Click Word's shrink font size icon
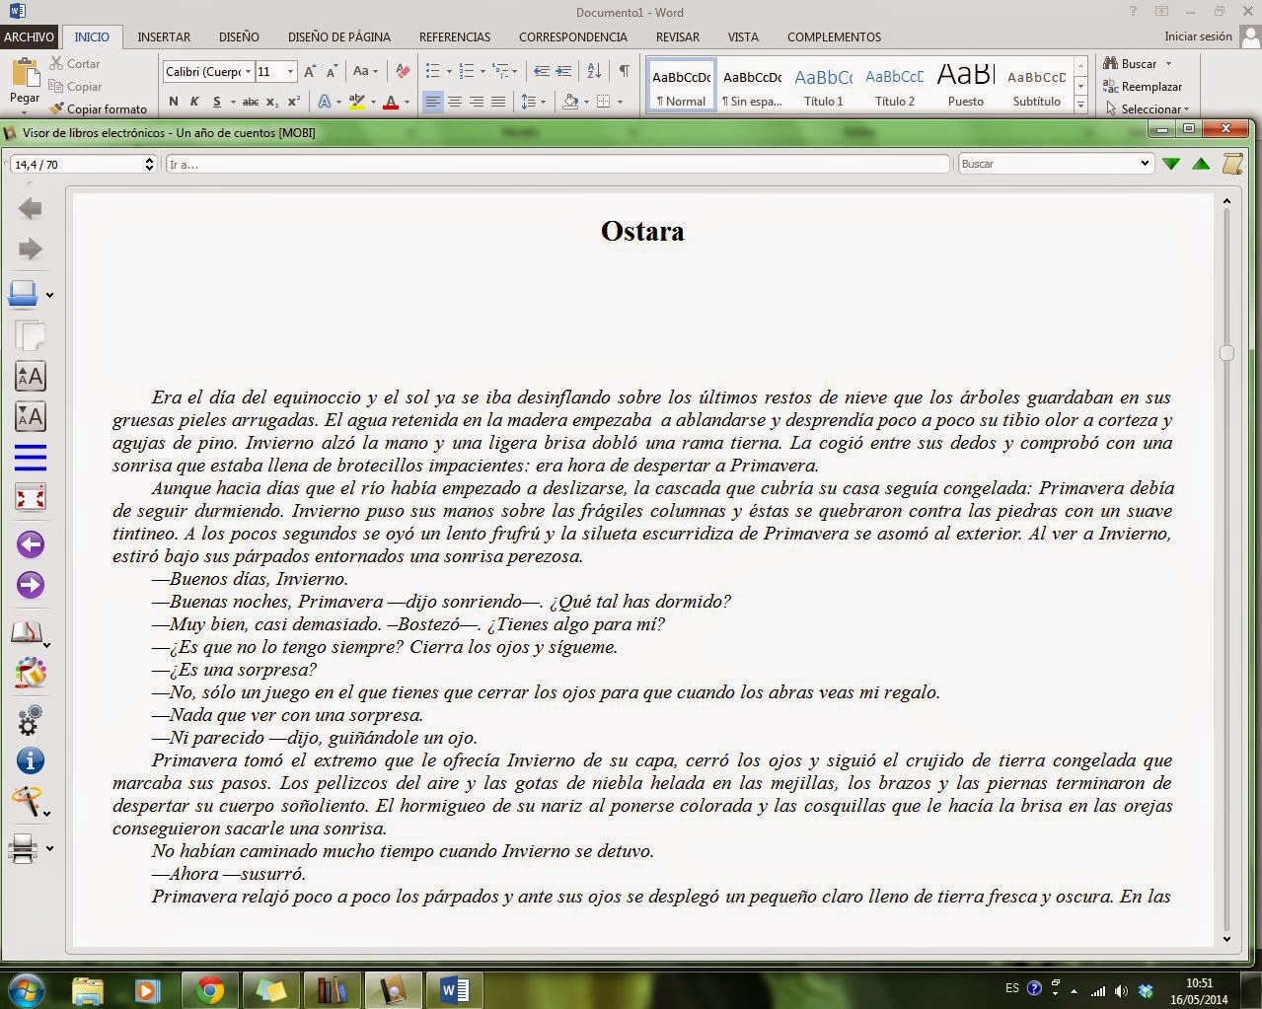The image size is (1262, 1009). click(332, 71)
